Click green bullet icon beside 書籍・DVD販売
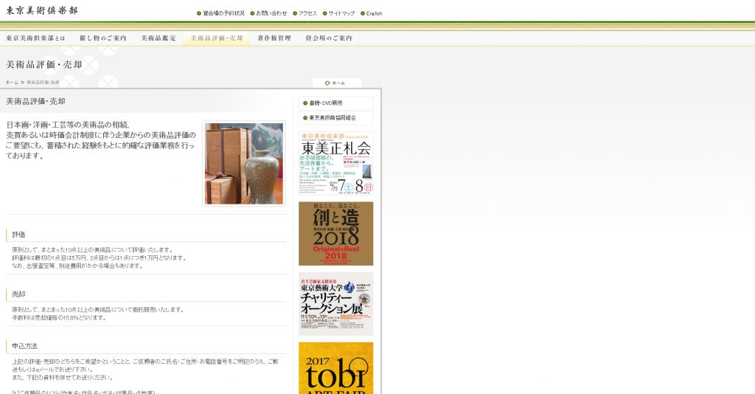 coord(305,103)
